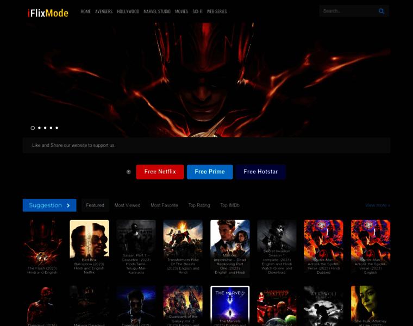
Task: Open the Daredevil (2015) poster
Action: [136, 306]
